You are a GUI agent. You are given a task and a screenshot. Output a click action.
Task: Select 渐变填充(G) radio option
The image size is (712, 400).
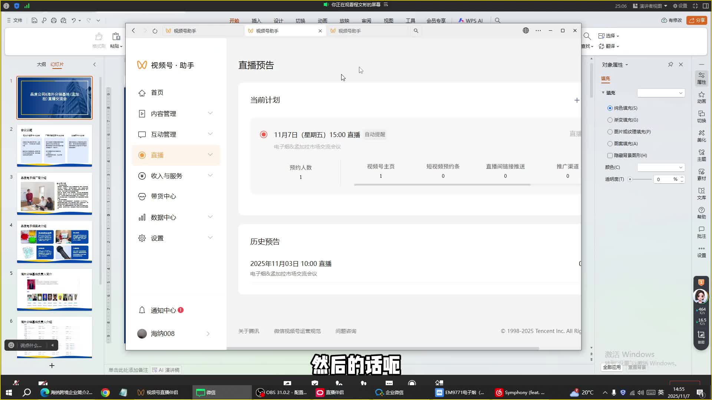click(610, 120)
